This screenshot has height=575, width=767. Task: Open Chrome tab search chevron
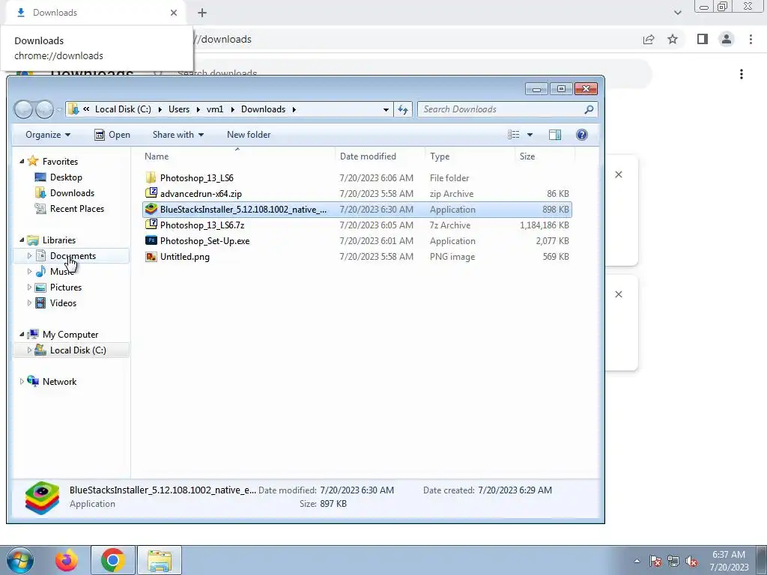[x=677, y=13]
